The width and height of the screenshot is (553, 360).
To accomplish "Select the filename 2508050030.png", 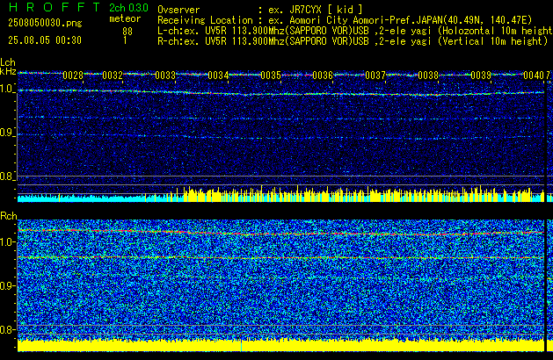I will pyautogui.click(x=45, y=23).
